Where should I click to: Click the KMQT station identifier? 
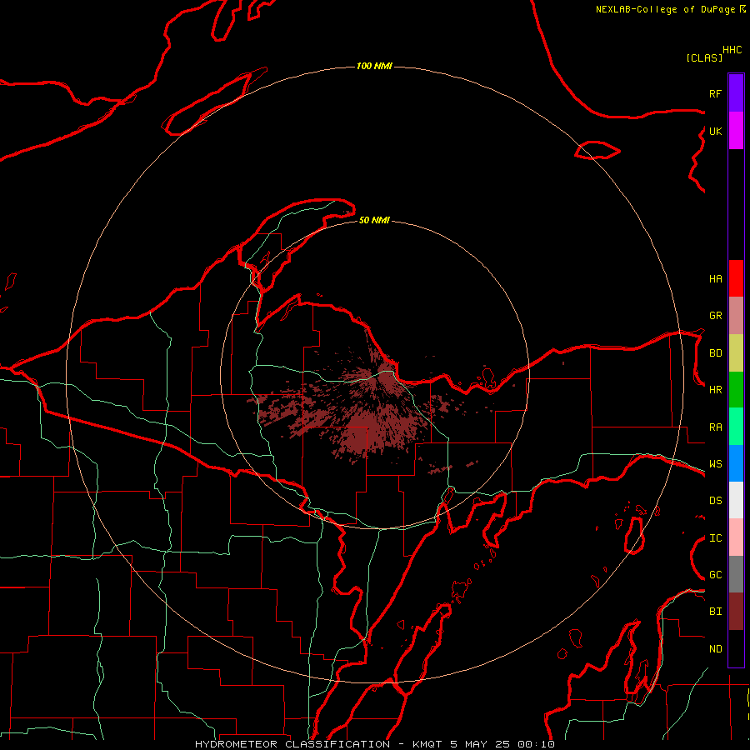[x=428, y=744]
